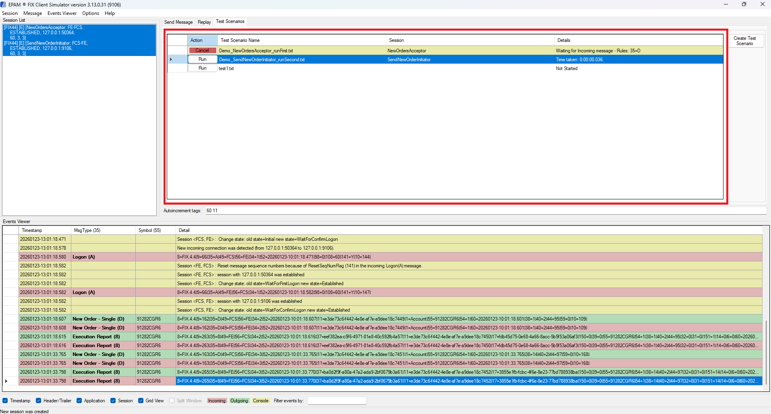Open the Options menu
Screen dimensions: 771x414
coord(90,13)
